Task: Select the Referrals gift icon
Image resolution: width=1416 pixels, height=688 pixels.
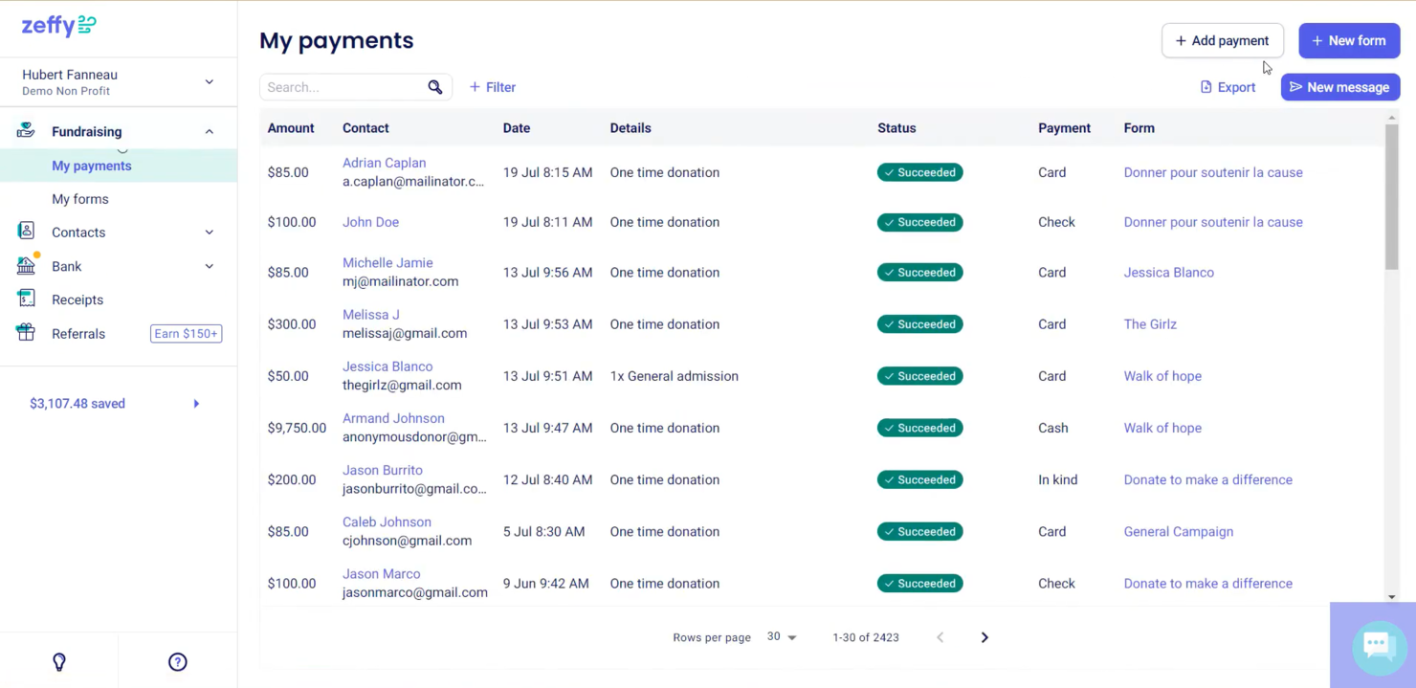Action: [x=26, y=333]
